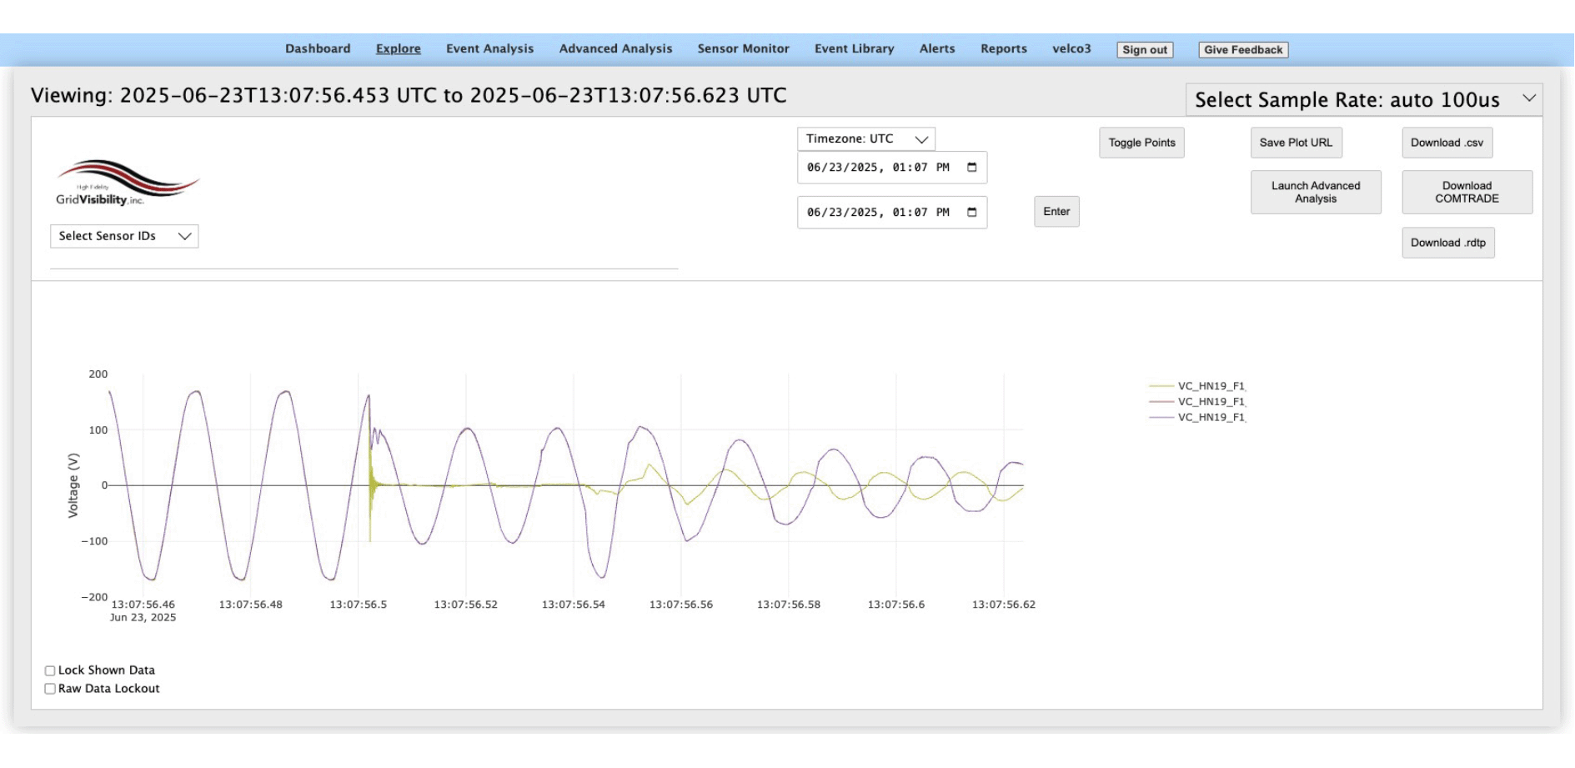Enable the Lock Shown Data checkbox
1575x768 pixels.
[x=50, y=670]
